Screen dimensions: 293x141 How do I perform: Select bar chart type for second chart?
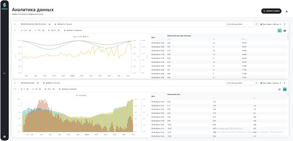285,89
